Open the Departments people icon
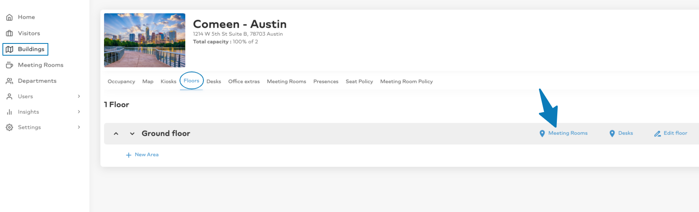The width and height of the screenshot is (699, 212). tap(9, 81)
